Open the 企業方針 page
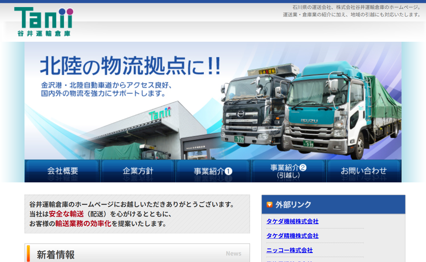Viewport: 426px width, 262px height. point(137,171)
